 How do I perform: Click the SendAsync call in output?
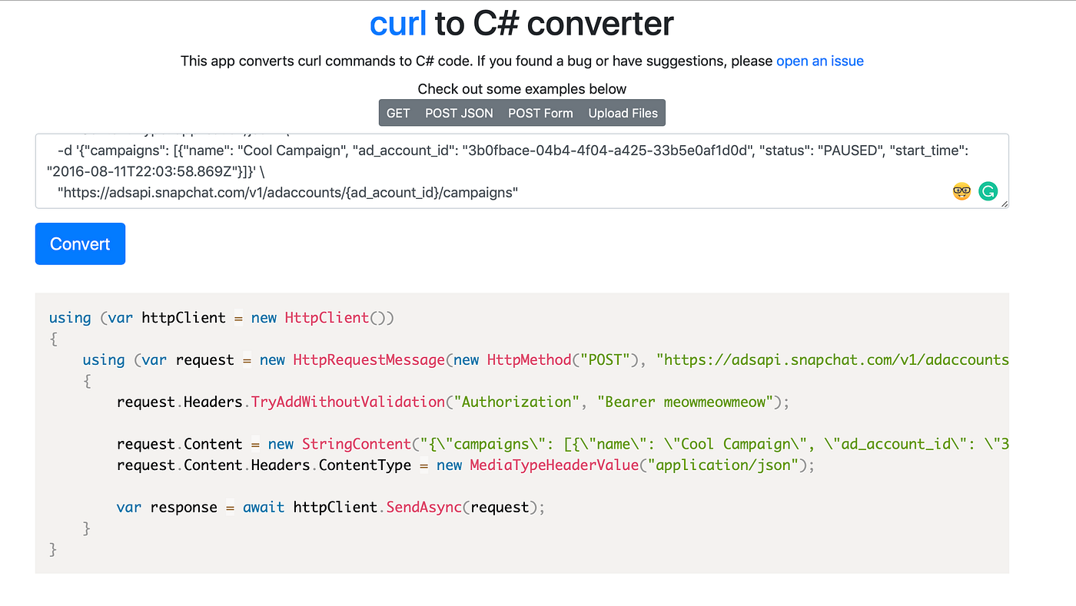coord(423,506)
